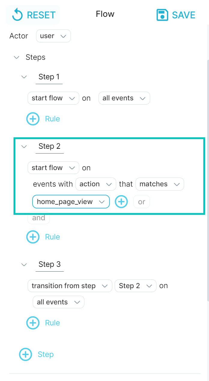This screenshot has height=381, width=209.
Task: Click the plus icon next to home_page_view
Action: point(121,202)
